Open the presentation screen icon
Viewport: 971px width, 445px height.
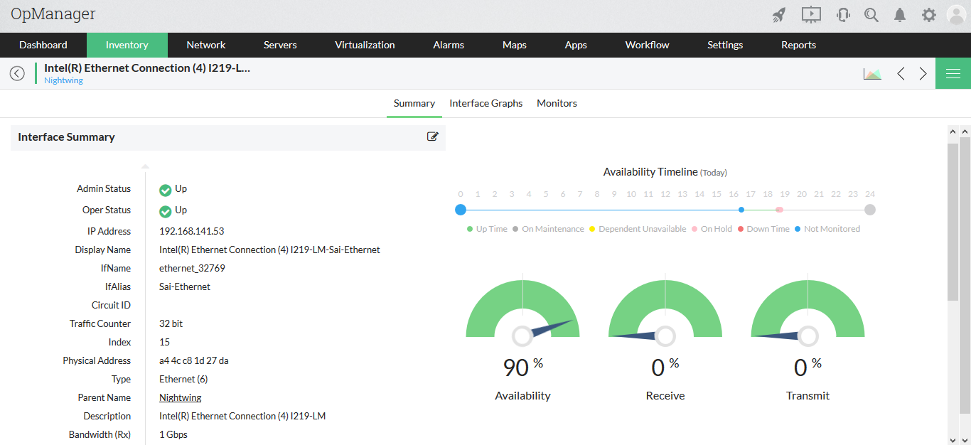click(811, 14)
